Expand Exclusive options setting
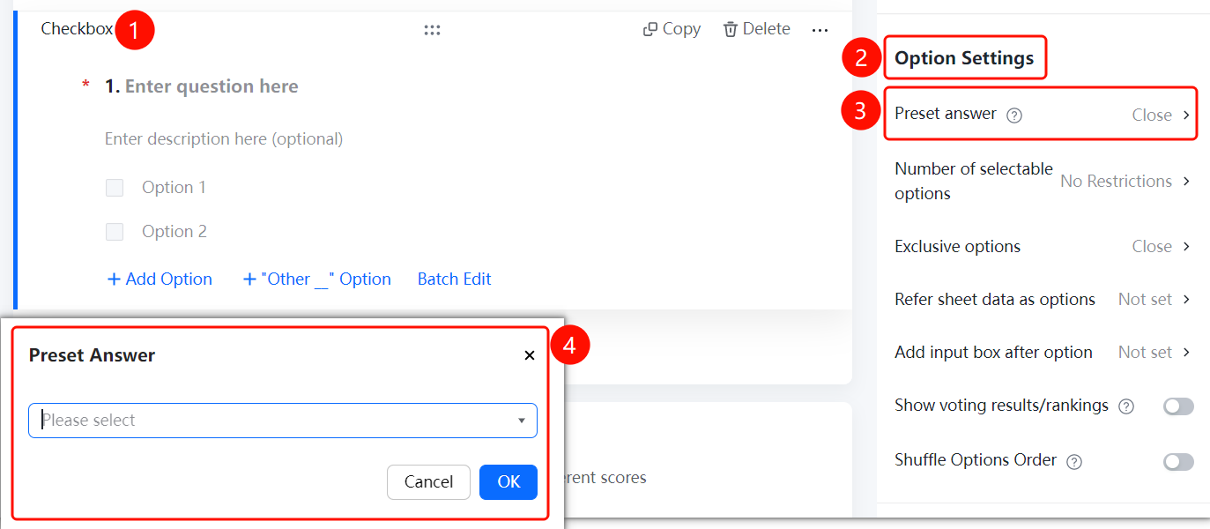 [1043, 247]
